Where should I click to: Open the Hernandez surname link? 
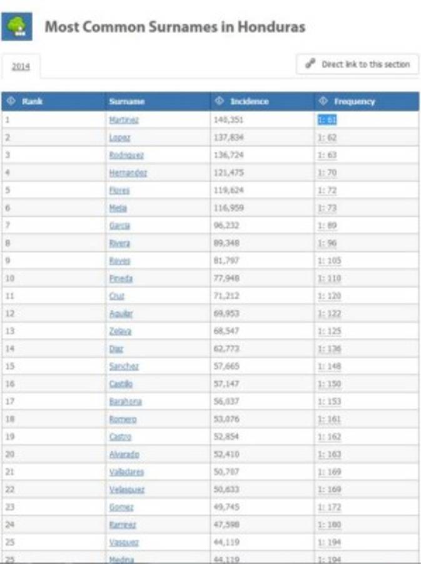pyautogui.click(x=128, y=172)
